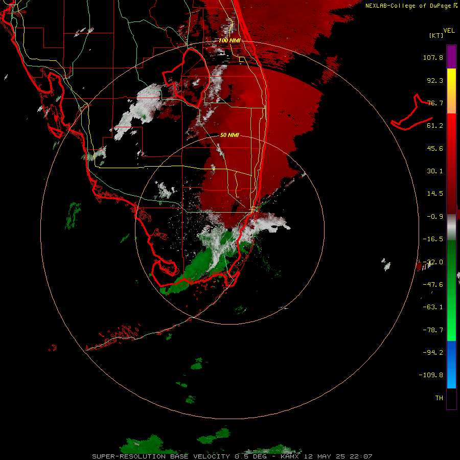
Task: Click the -16.5 velocity scale label
Action: (433, 239)
